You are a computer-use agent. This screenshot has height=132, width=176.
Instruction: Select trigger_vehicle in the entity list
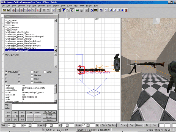click(x=11, y=30)
